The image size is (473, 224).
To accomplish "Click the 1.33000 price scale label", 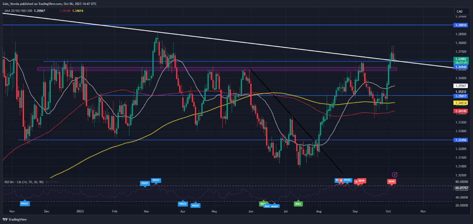I will [x=461, y=131].
